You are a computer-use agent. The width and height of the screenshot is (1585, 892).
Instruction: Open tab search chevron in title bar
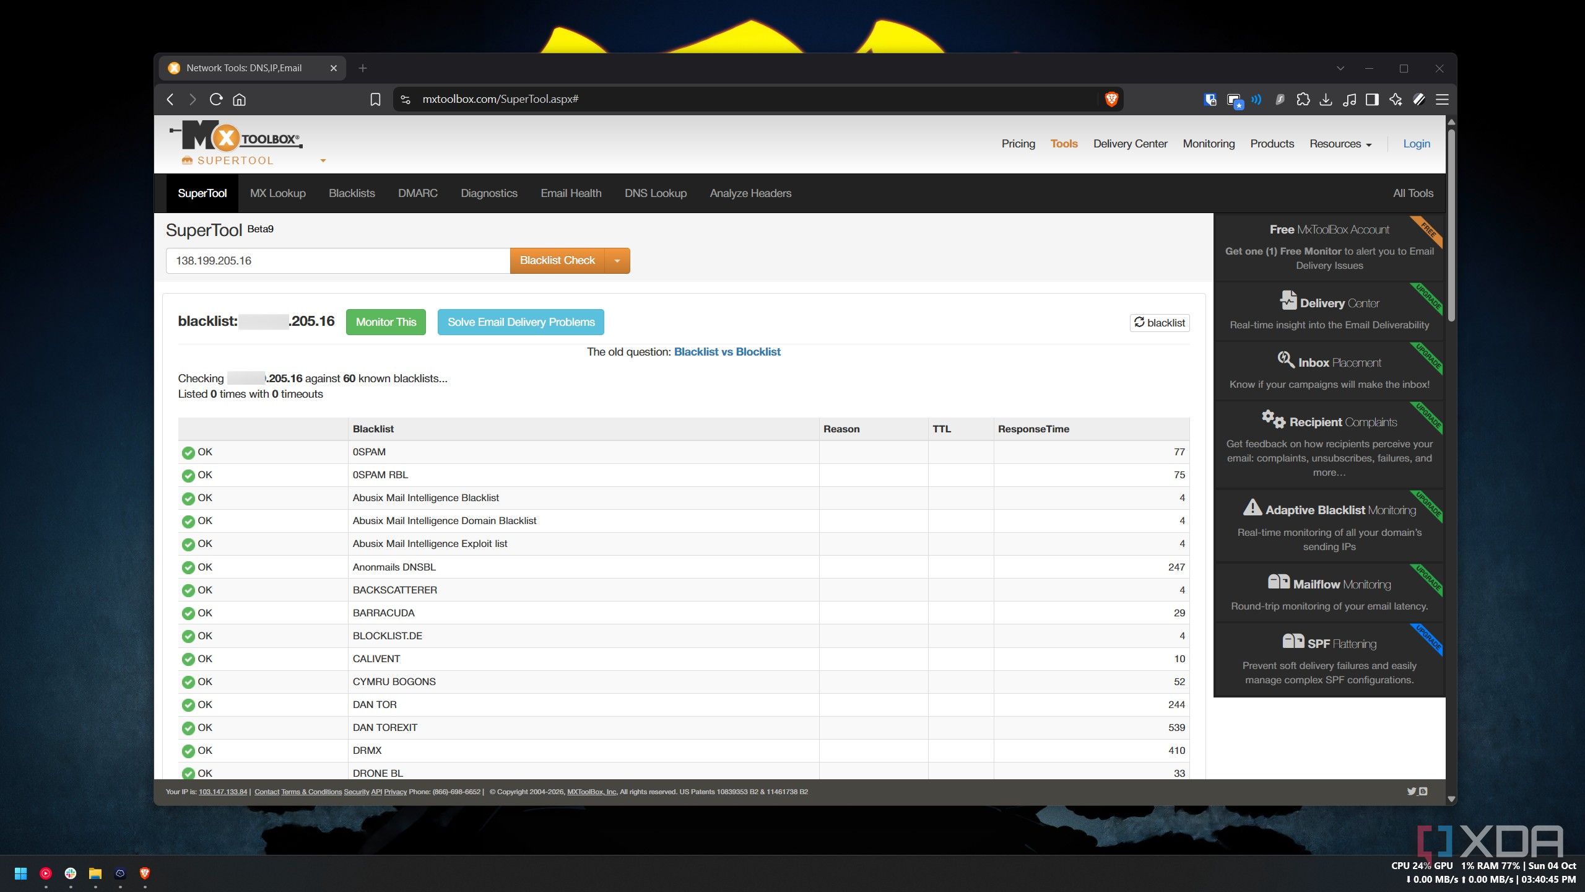tap(1340, 68)
